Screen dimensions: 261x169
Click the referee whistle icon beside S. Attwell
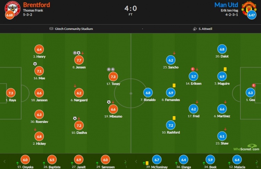point(195,29)
